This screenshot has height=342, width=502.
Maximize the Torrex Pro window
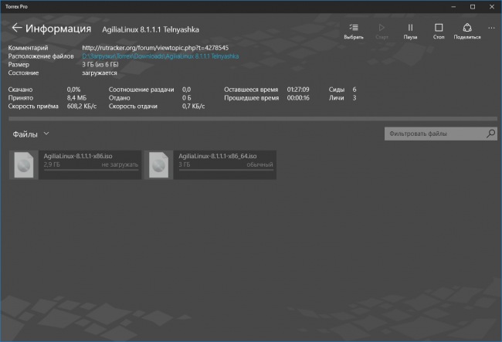(x=473, y=7)
